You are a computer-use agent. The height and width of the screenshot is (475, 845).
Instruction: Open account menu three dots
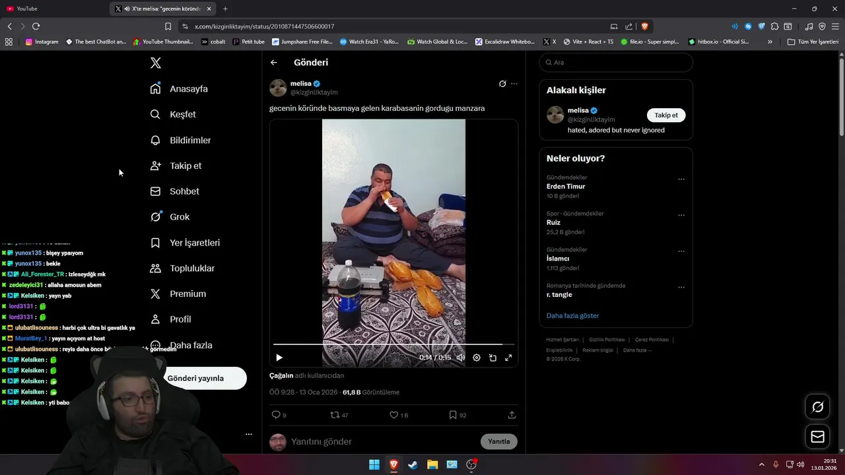tap(248, 434)
